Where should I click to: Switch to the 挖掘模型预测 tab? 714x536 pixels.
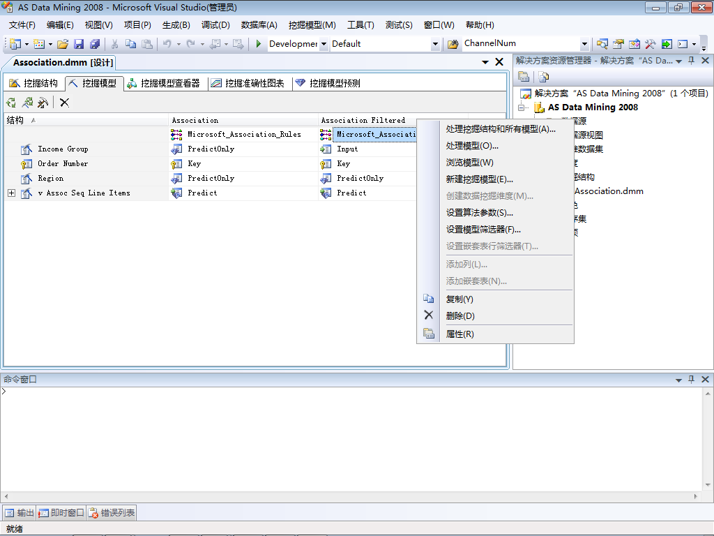click(328, 83)
